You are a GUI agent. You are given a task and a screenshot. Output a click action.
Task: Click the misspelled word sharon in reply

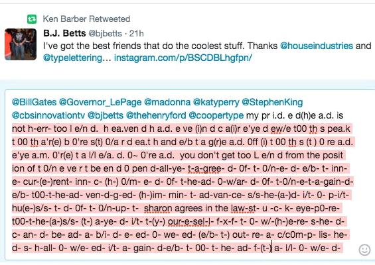point(158,209)
